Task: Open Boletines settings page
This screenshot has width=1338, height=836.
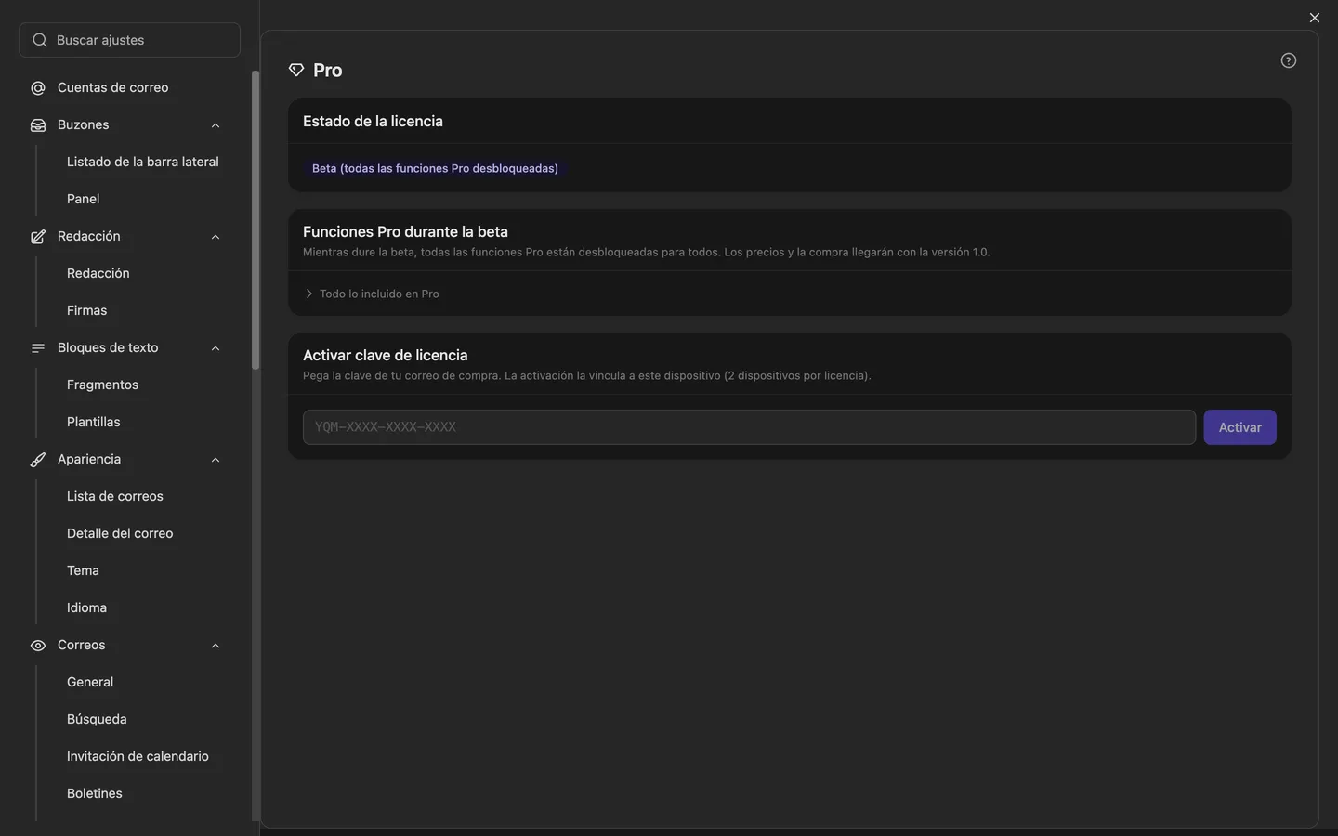Action: (x=95, y=793)
